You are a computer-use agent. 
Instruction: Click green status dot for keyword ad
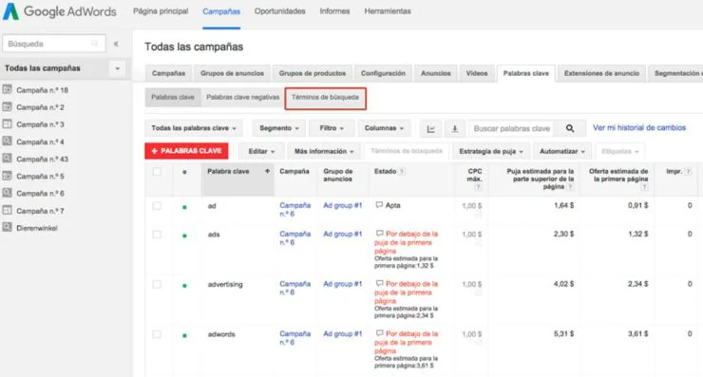(184, 207)
